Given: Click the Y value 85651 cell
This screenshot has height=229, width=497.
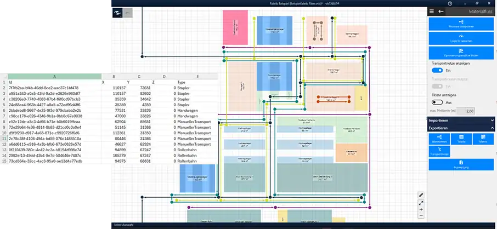Looking at the screenshot, I should pos(139,122).
